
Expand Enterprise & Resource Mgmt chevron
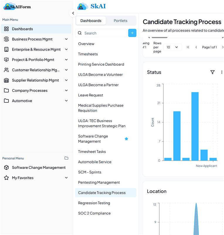coord(66,49)
